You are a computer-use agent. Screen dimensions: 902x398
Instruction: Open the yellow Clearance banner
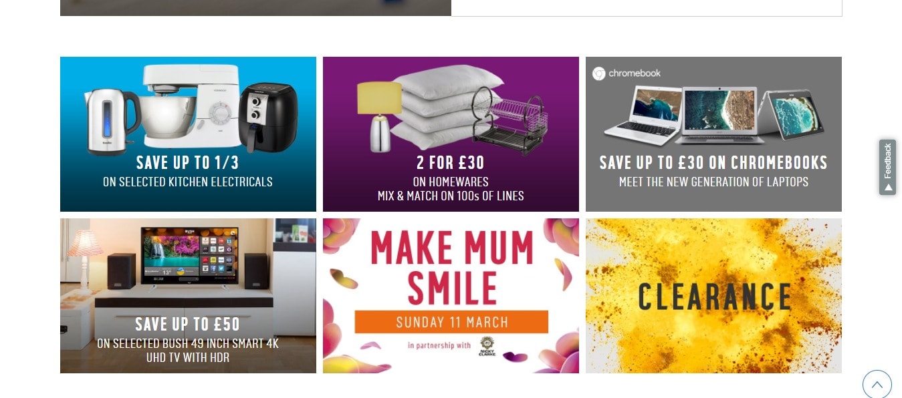(713, 296)
